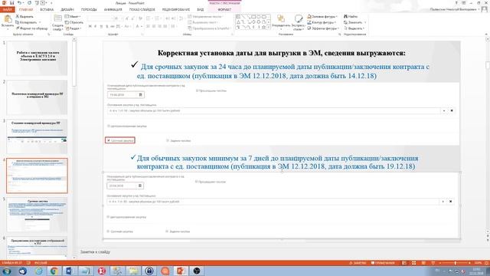Image resolution: width=490 pixels, height=276 pixels.
Task: Switch to PowerPoint taskbar icon
Action: pyautogui.click(x=181, y=271)
